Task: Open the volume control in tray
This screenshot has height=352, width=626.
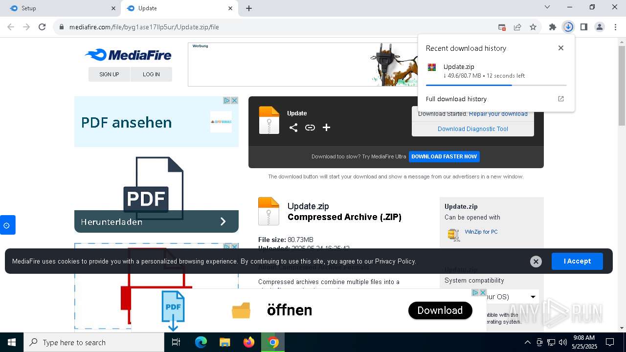Action: (563, 342)
